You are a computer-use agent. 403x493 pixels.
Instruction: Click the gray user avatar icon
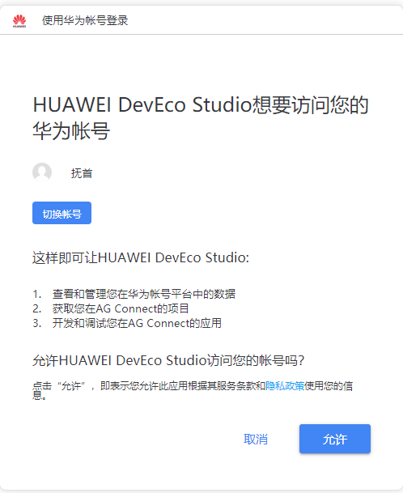point(42,172)
